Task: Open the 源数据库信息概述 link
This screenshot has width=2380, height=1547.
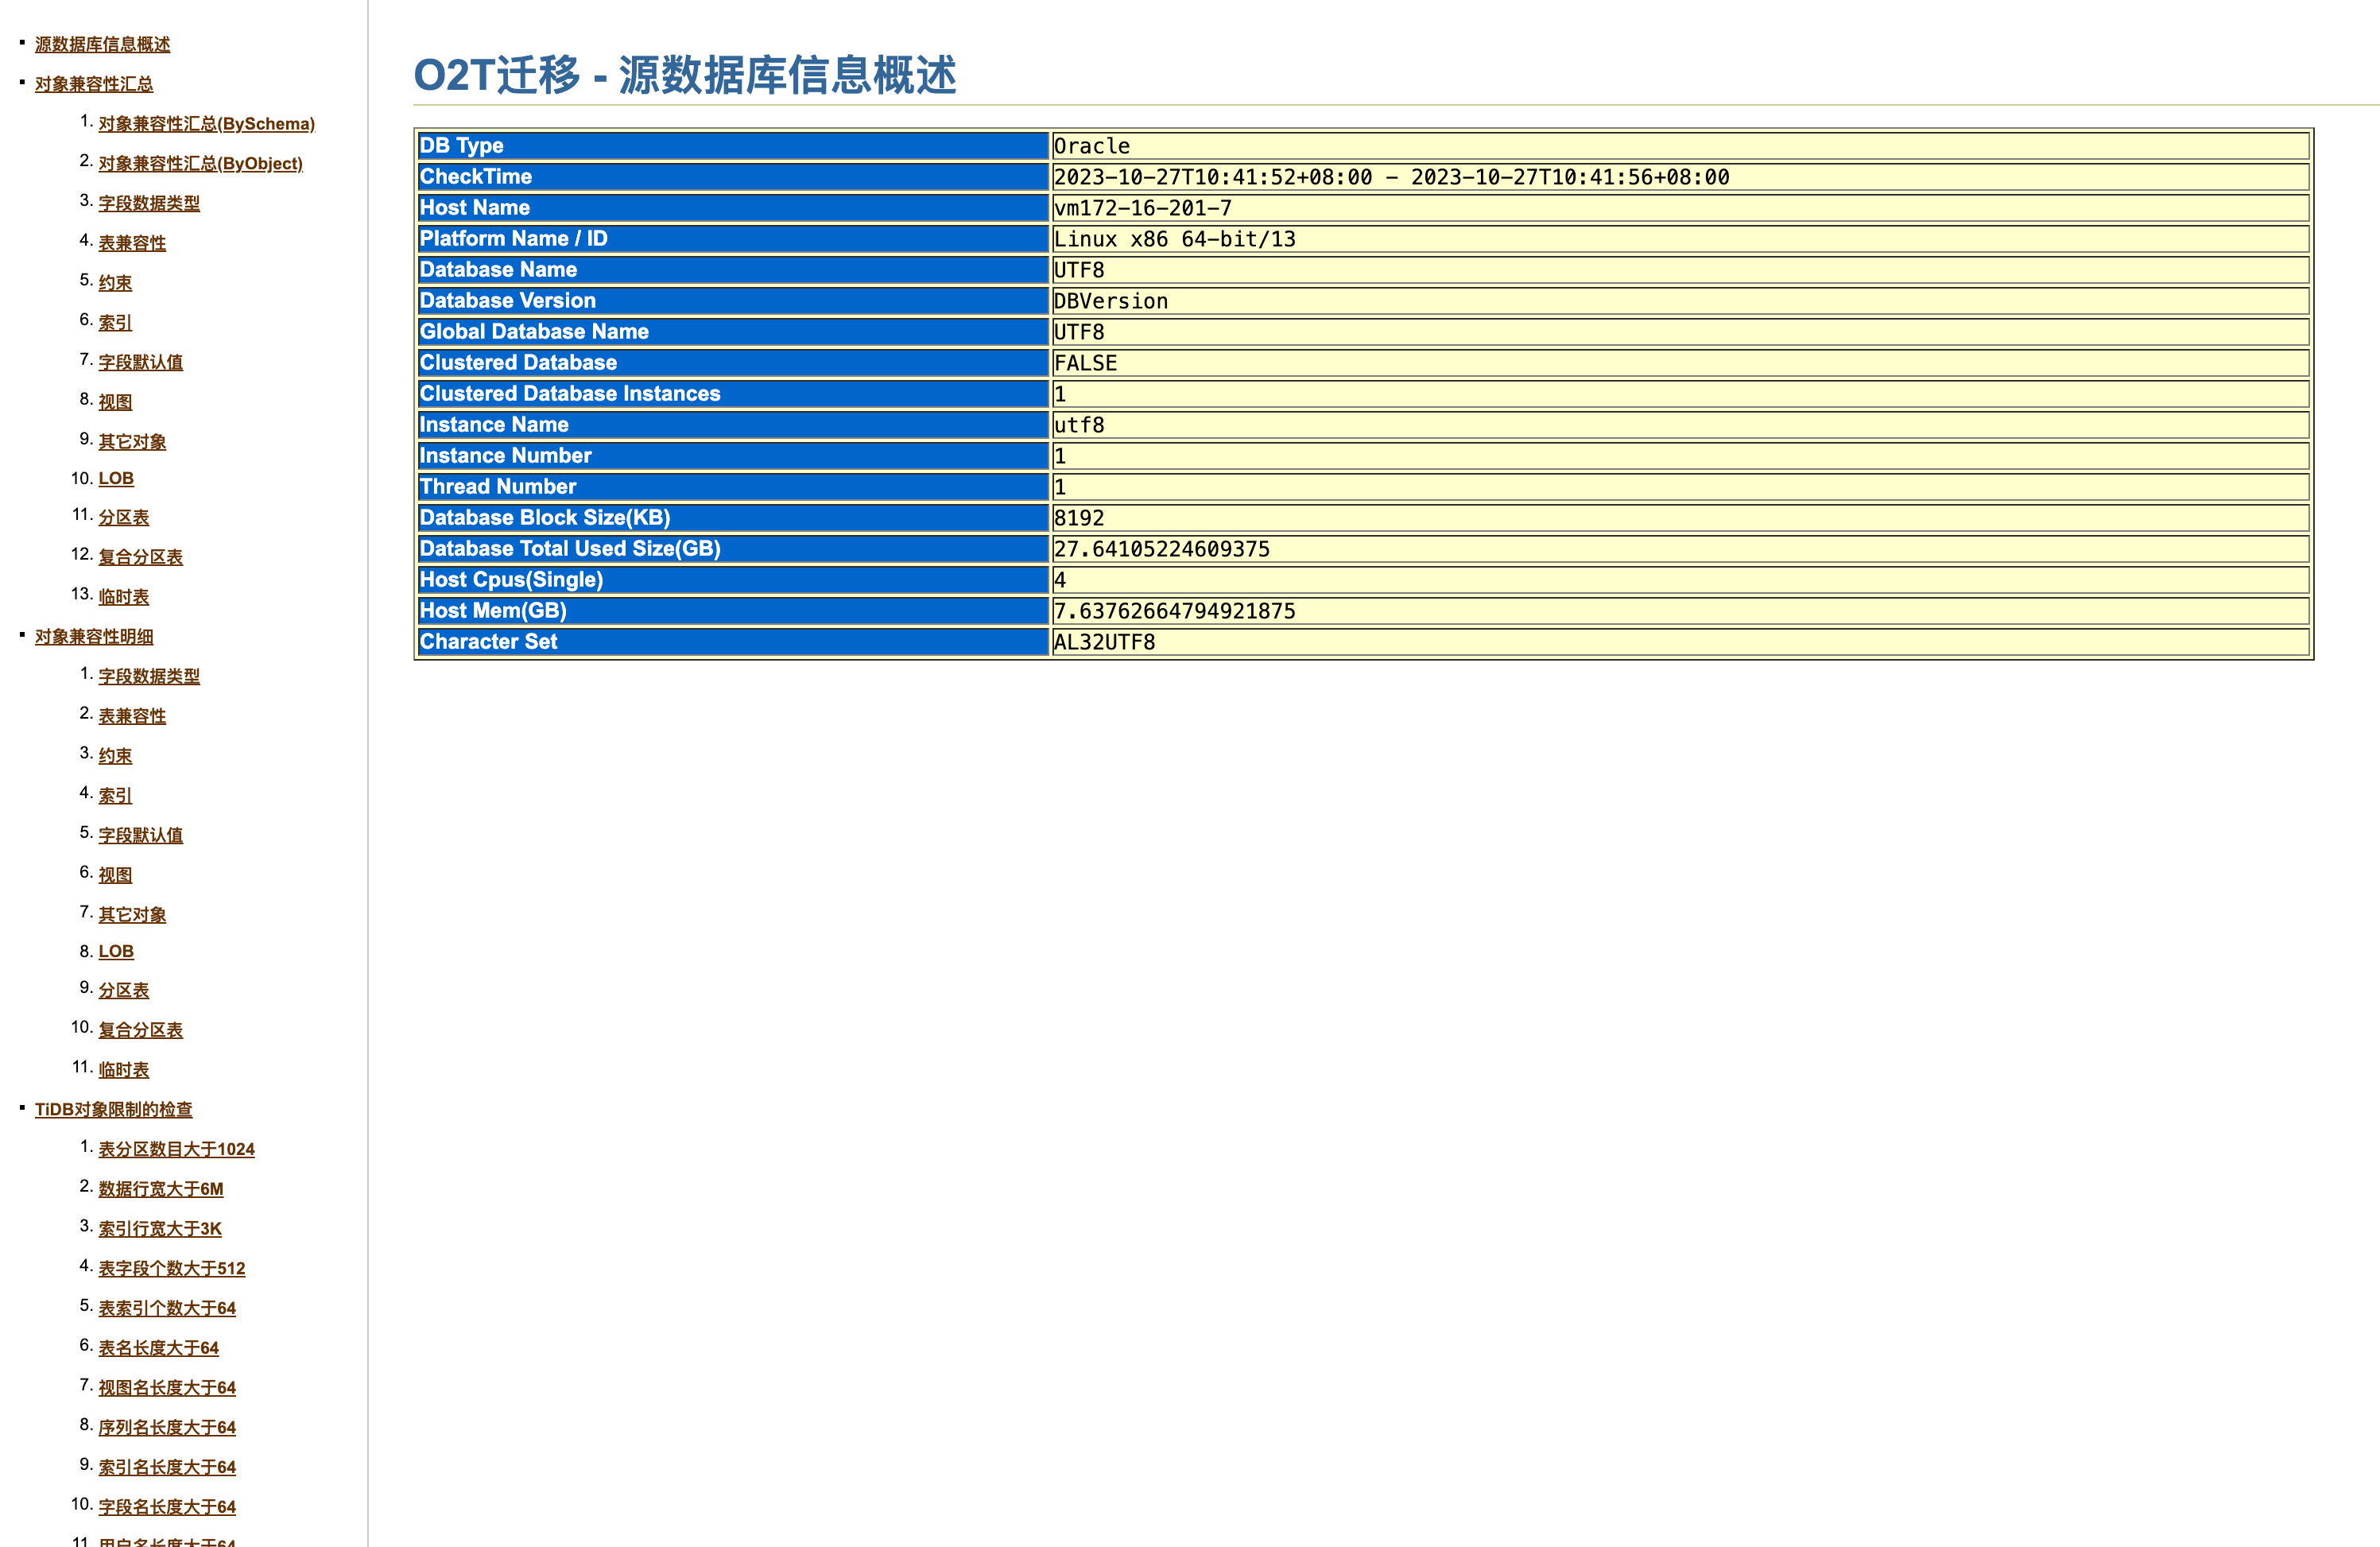Action: tap(101, 45)
